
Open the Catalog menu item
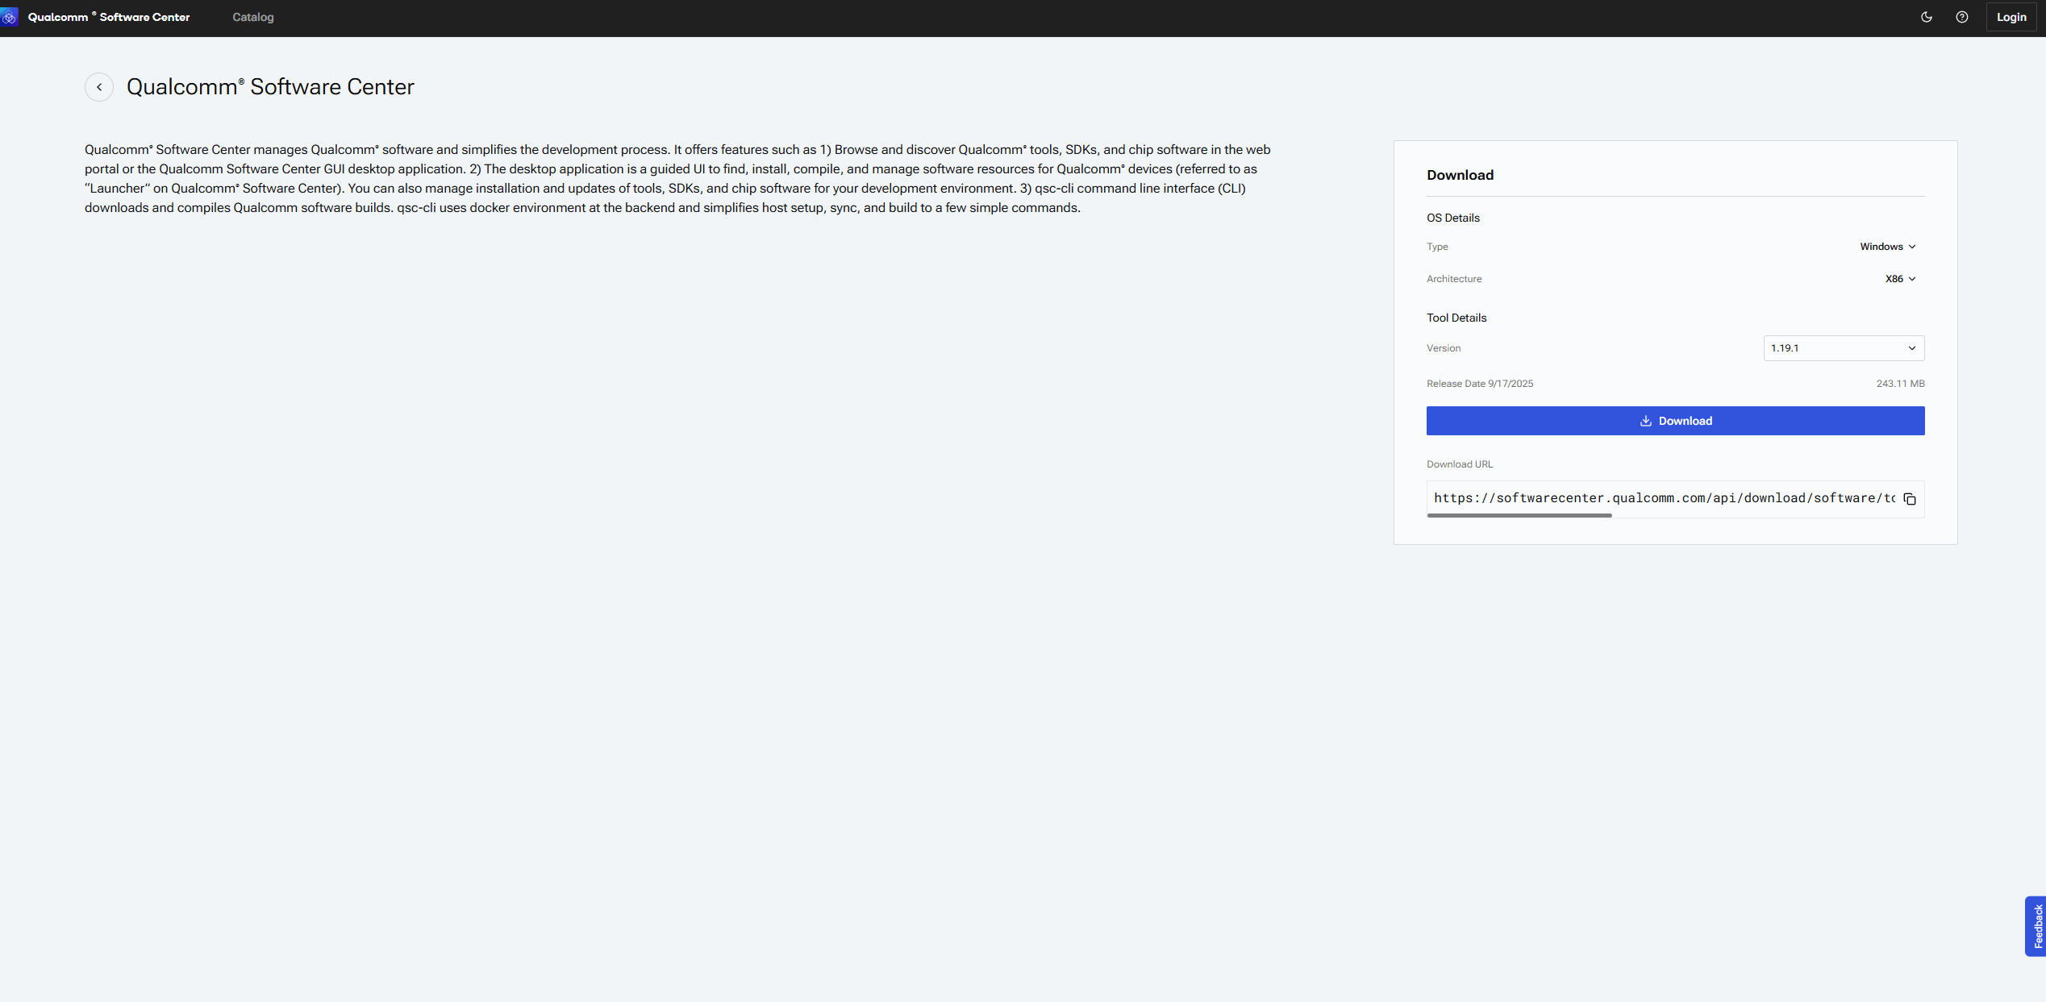(253, 17)
